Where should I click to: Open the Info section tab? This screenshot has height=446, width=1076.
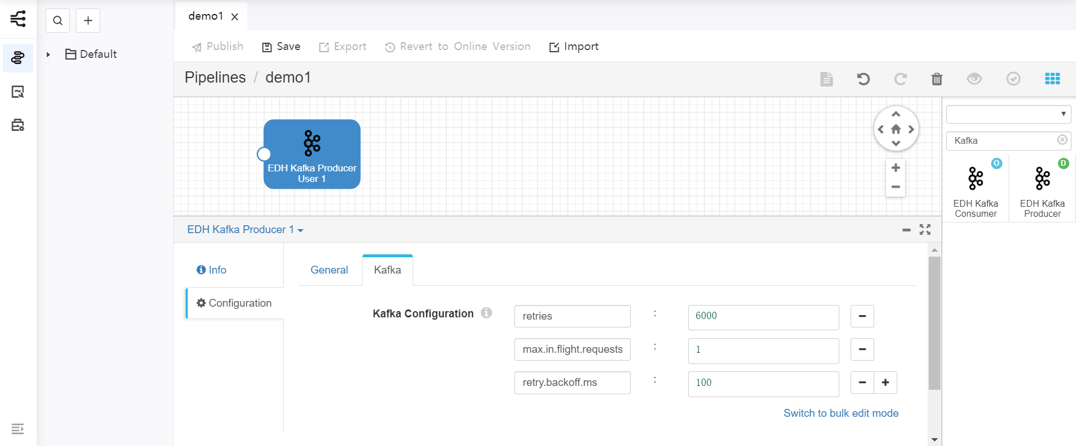[212, 270]
